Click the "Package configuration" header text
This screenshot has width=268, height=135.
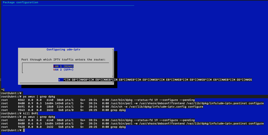pyautogui.click(x=20, y=2)
